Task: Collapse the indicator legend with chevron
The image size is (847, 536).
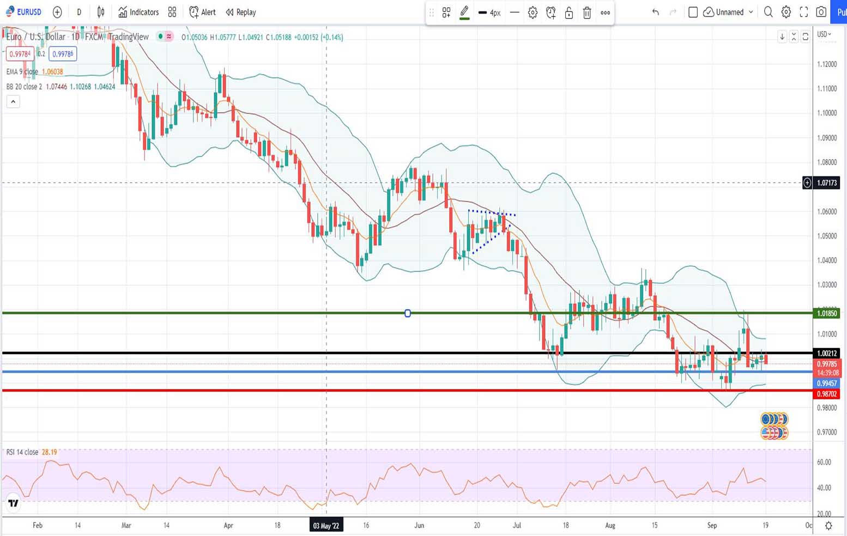Action: click(x=13, y=102)
